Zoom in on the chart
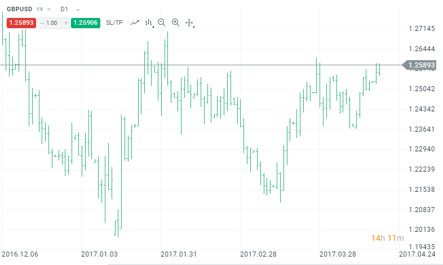The image size is (443, 265). tap(175, 23)
